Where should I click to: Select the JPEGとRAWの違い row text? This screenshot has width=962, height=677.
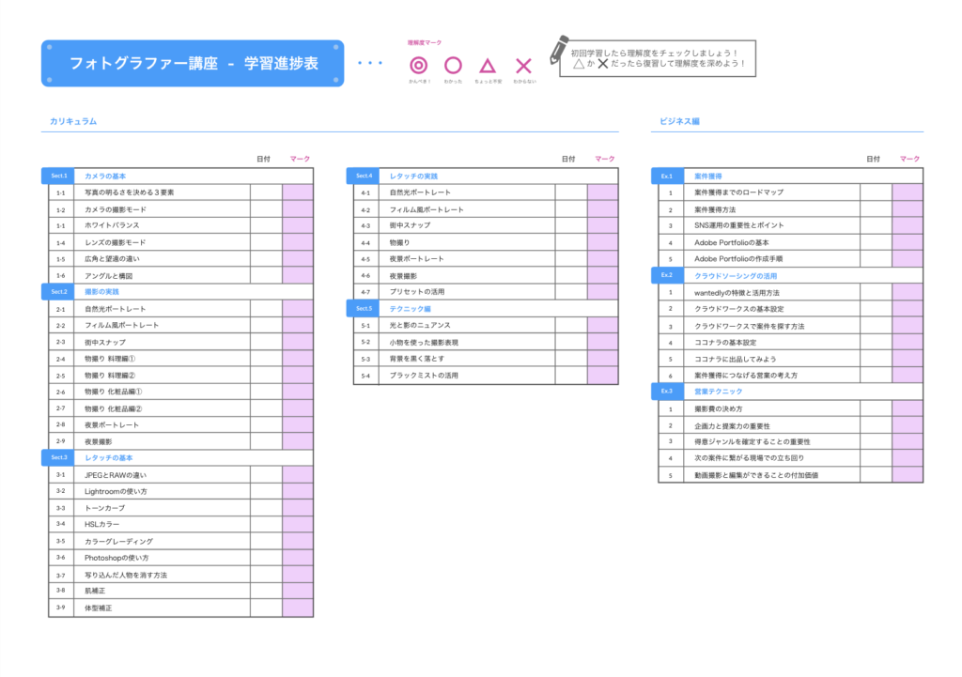pos(116,474)
